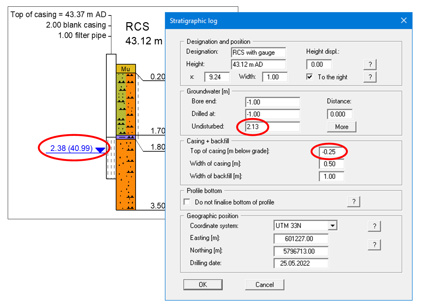The width and height of the screenshot is (423, 308).
Task: Uncheck the To the right checkbox
Action: [310, 77]
